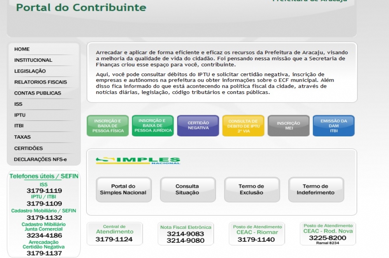Image resolution: width=389 pixels, height=258 pixels.
Task: Click the Consulta Situação button
Action: coord(187,190)
